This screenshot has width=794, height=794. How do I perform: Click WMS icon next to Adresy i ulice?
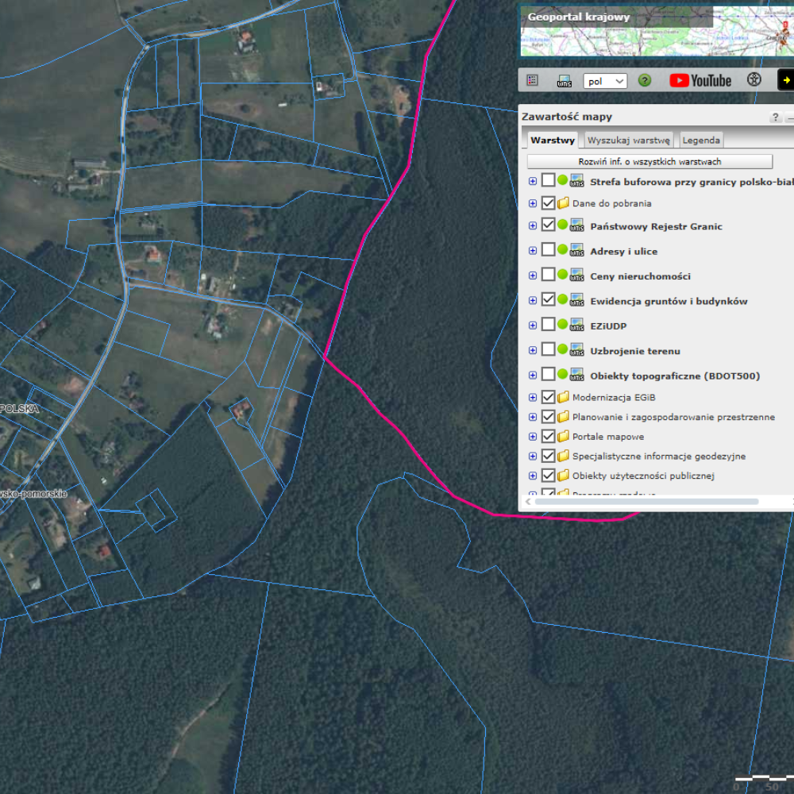click(x=577, y=251)
